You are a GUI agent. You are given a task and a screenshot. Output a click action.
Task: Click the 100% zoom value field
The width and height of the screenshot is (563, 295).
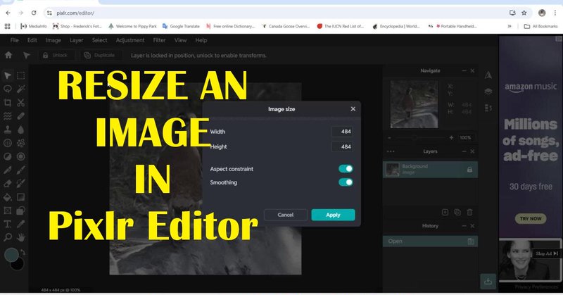point(465,137)
